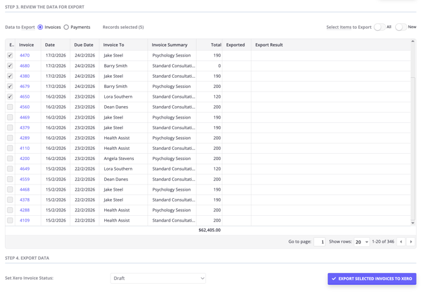Open Xero Invoice Status dropdown

pos(158,278)
